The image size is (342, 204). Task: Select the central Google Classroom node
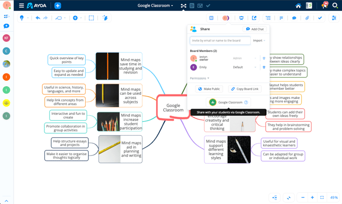pyautogui.click(x=173, y=108)
